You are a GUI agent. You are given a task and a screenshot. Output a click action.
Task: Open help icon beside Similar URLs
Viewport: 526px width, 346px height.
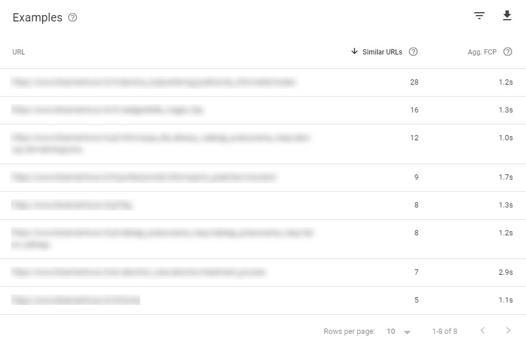(413, 52)
